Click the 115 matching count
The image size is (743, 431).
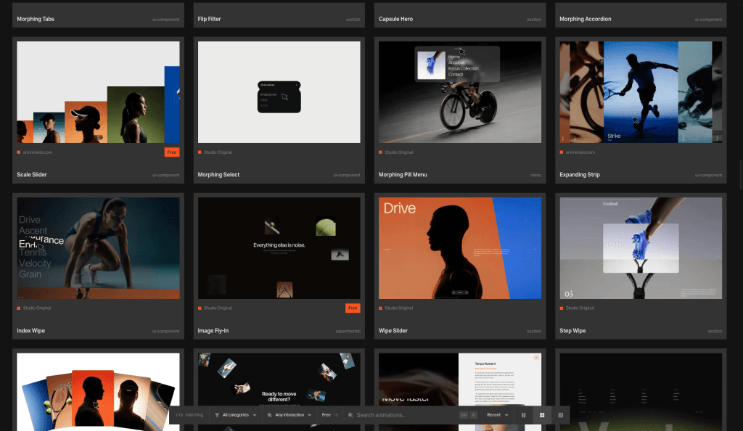(x=189, y=415)
